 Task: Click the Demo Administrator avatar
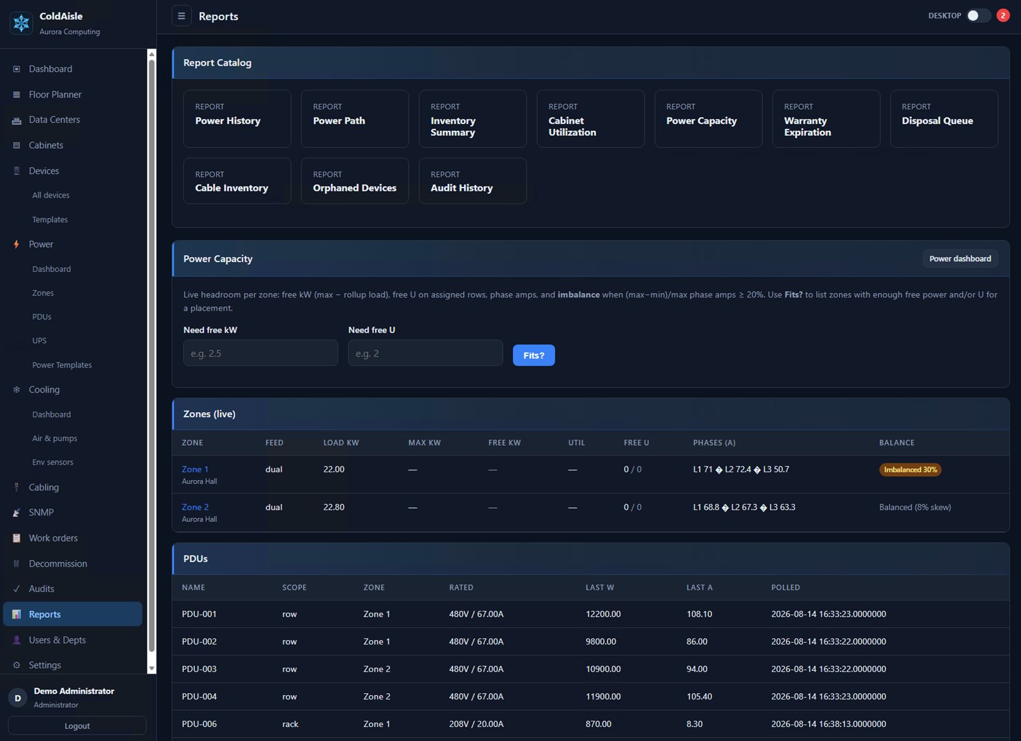18,698
